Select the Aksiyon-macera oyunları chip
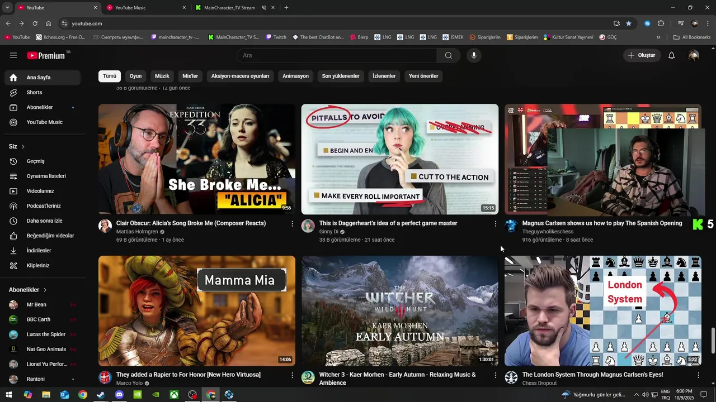The height and width of the screenshot is (402, 716). 240,76
